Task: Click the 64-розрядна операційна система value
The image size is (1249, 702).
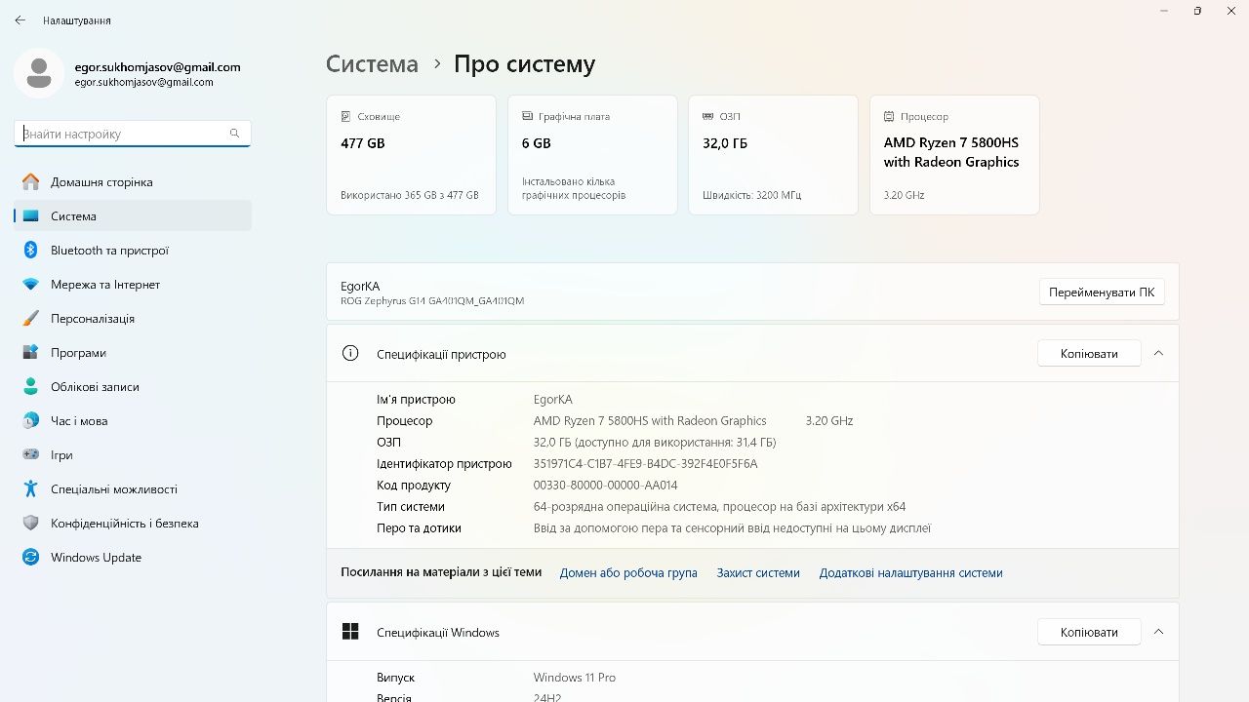Action: tap(719, 507)
